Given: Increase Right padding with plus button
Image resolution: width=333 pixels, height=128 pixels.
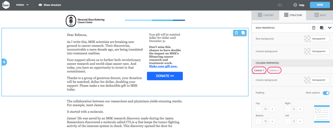Looking at the screenshot, I should coord(300,109).
